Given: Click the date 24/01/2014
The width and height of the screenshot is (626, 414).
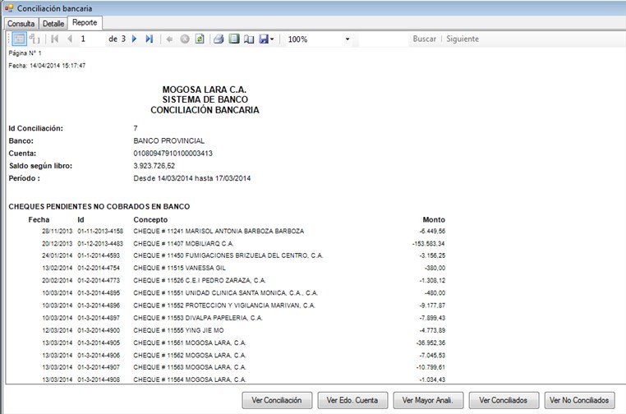Looking at the screenshot, I should [x=57, y=255].
